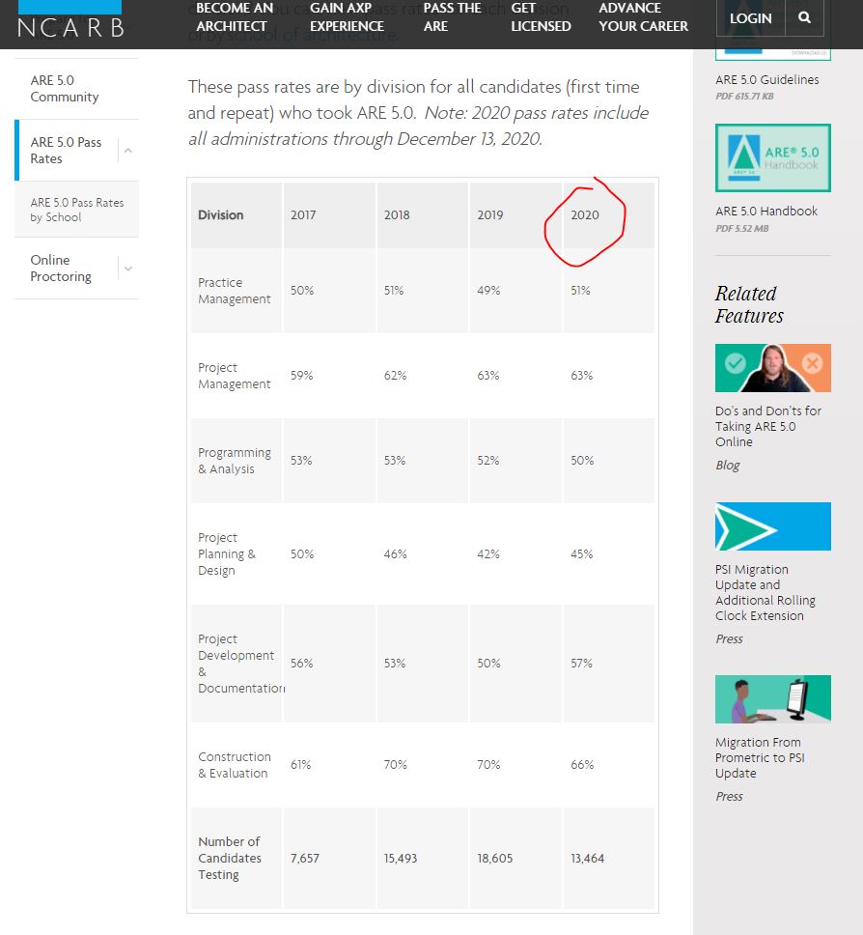Screen dimensions: 863x935
Task: Open Do's and Don'ts for Taking ARE 5.0 Online
Action: pos(768,426)
